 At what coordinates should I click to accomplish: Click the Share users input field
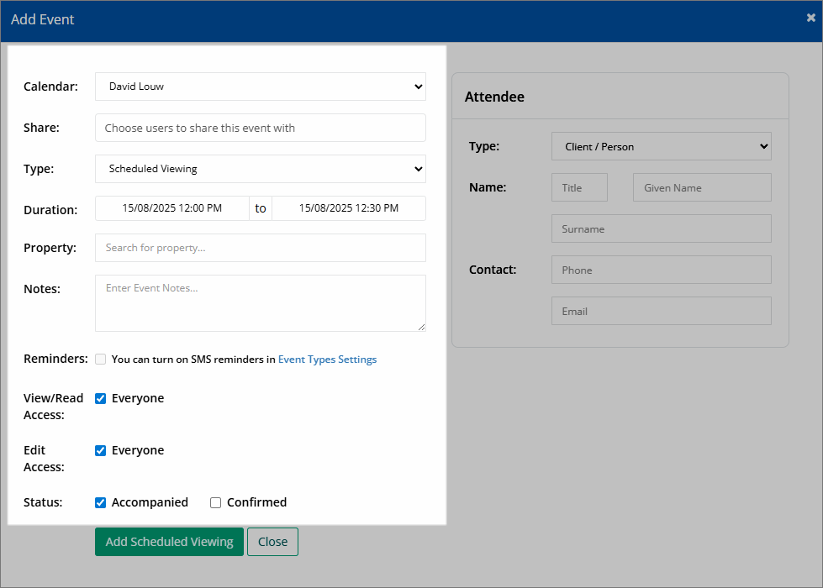[261, 128]
